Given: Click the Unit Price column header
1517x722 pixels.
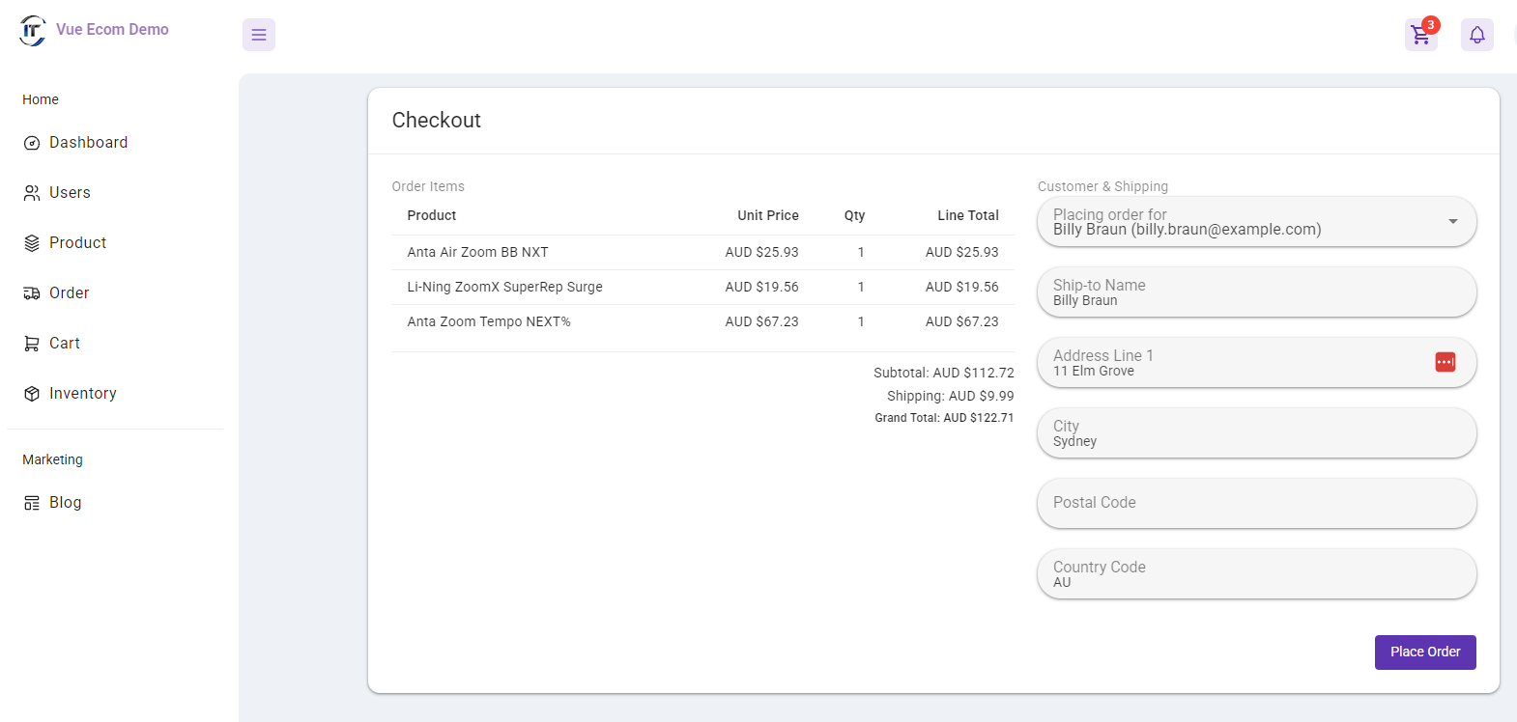Looking at the screenshot, I should click(x=768, y=216).
